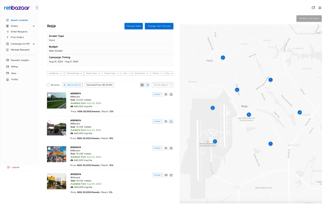Open Help in sidebar
The height and width of the screenshot is (211, 330).
tap(13, 73)
